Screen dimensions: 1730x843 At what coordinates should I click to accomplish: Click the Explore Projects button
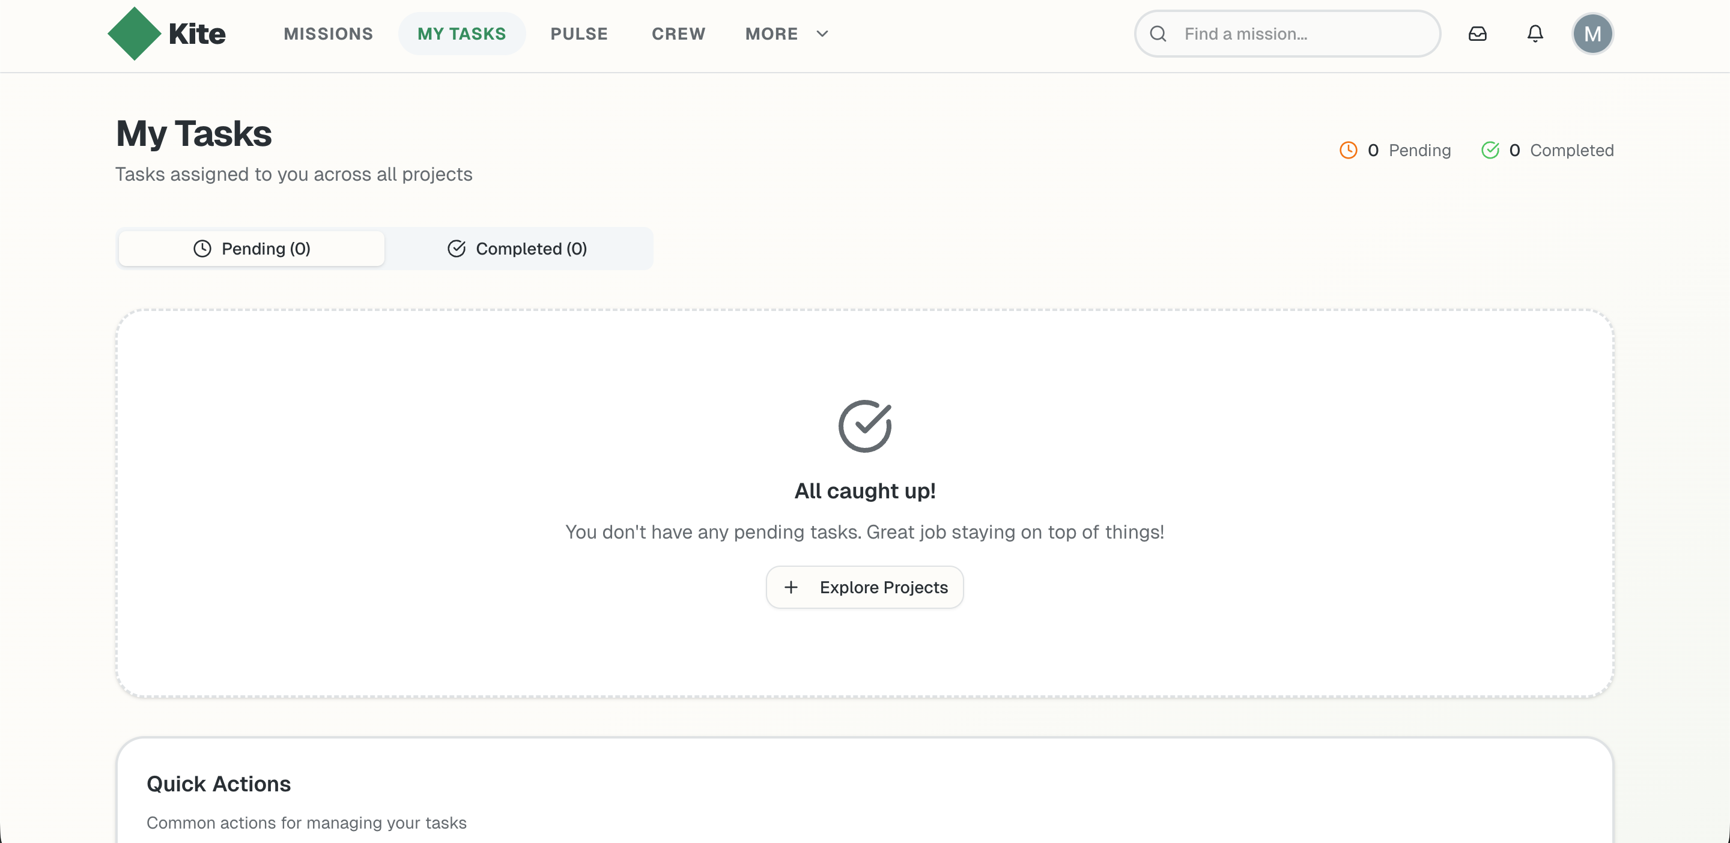point(865,587)
